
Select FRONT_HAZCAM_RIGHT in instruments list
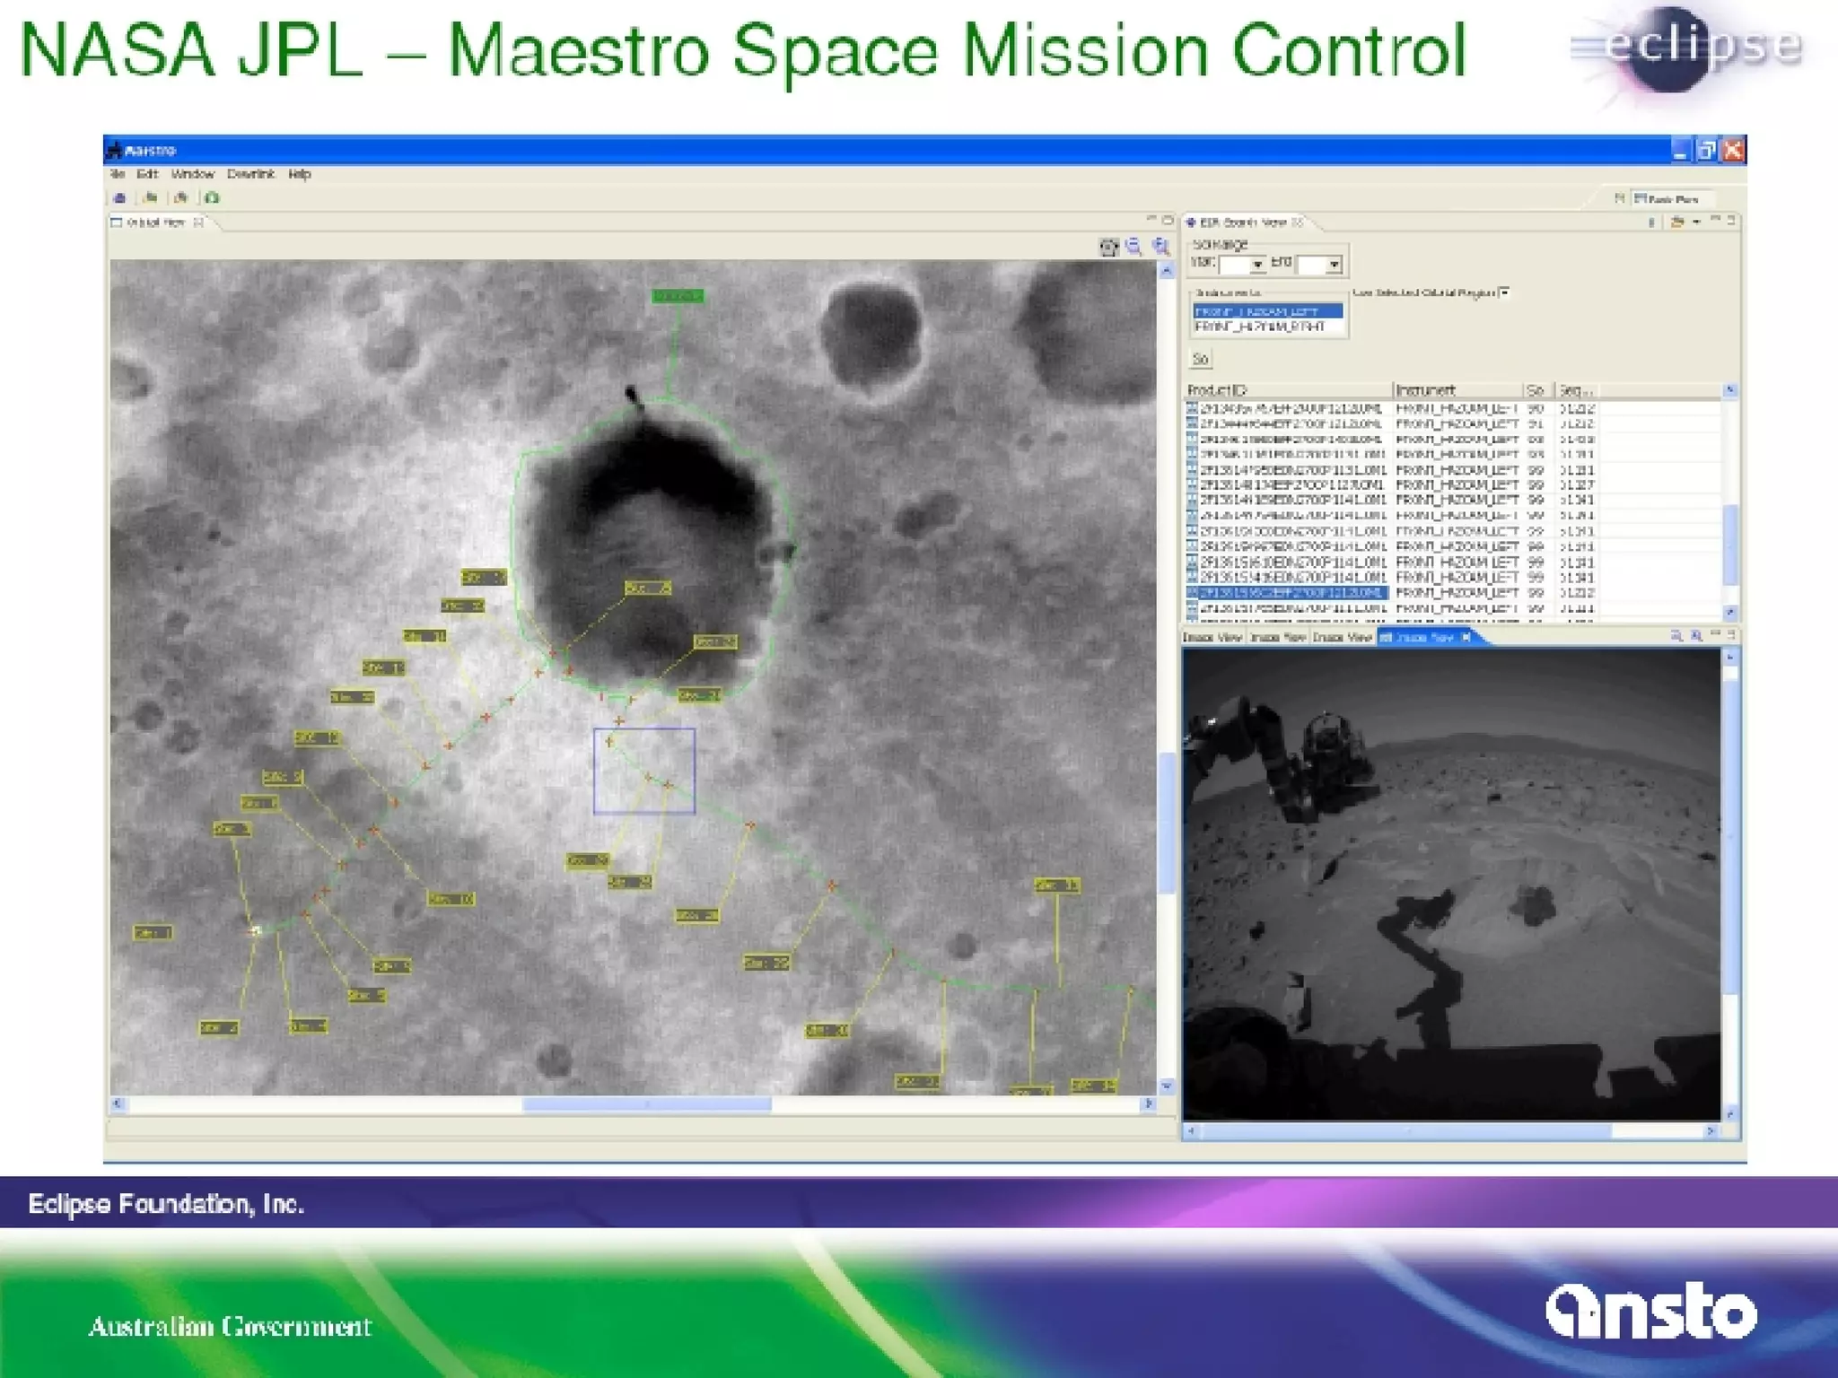(x=1260, y=327)
